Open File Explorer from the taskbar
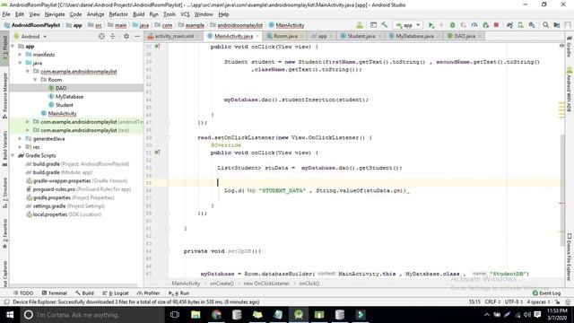Image resolution: width=574 pixels, height=323 pixels. (x=196, y=315)
